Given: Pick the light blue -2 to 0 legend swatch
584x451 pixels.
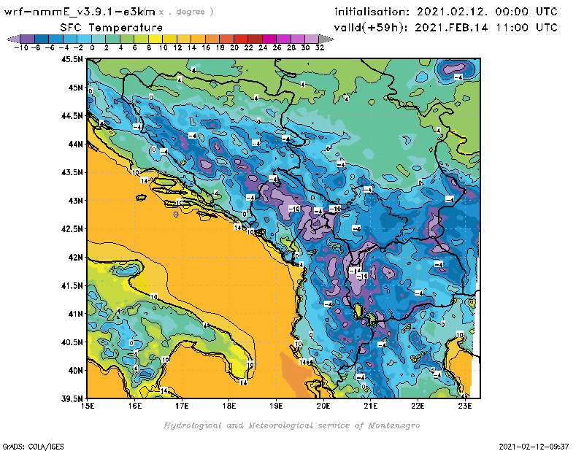Looking at the screenshot, I should pyautogui.click(x=84, y=39).
